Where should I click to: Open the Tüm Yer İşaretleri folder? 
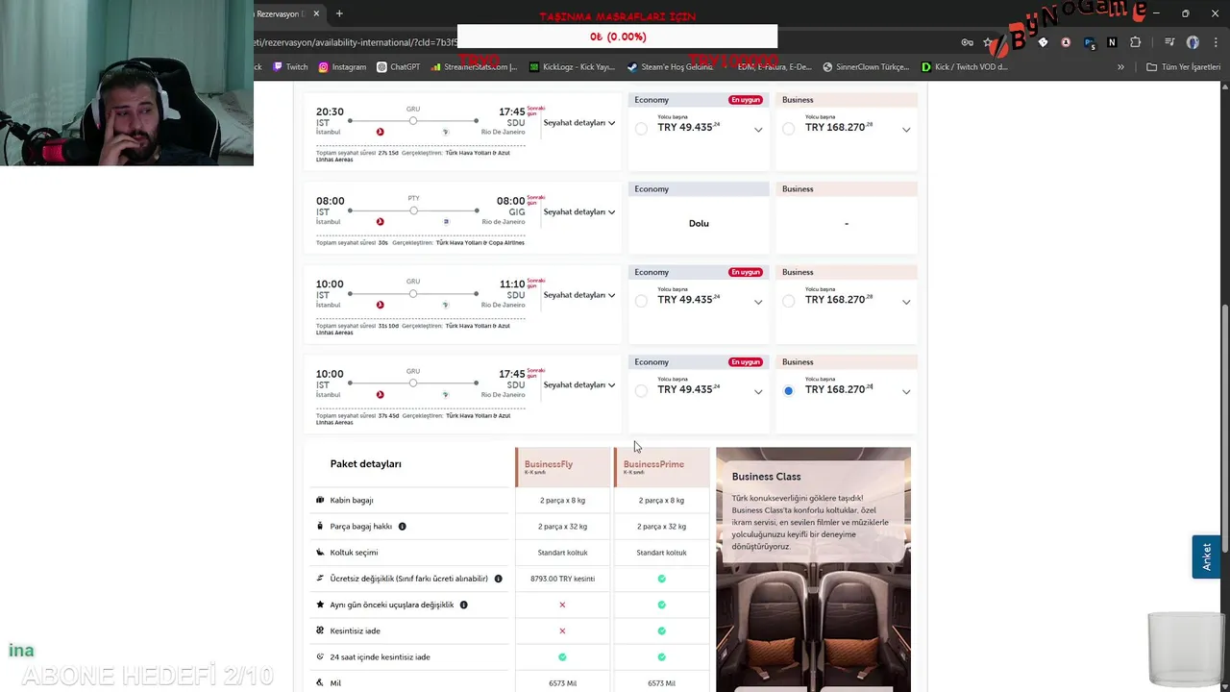pyautogui.click(x=1183, y=67)
